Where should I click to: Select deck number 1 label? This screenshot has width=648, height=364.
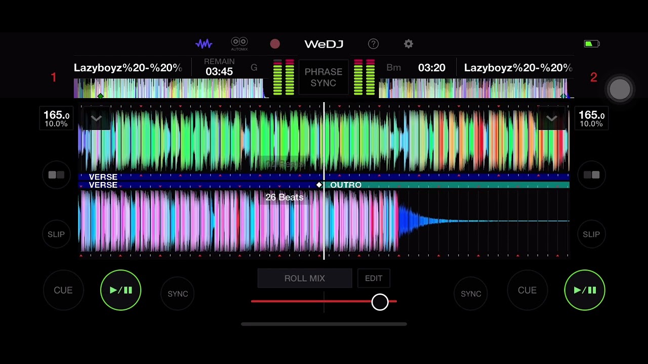point(54,77)
